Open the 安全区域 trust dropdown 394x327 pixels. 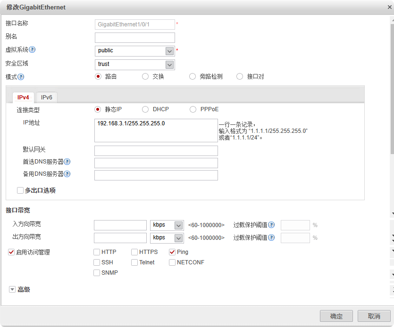coord(169,65)
